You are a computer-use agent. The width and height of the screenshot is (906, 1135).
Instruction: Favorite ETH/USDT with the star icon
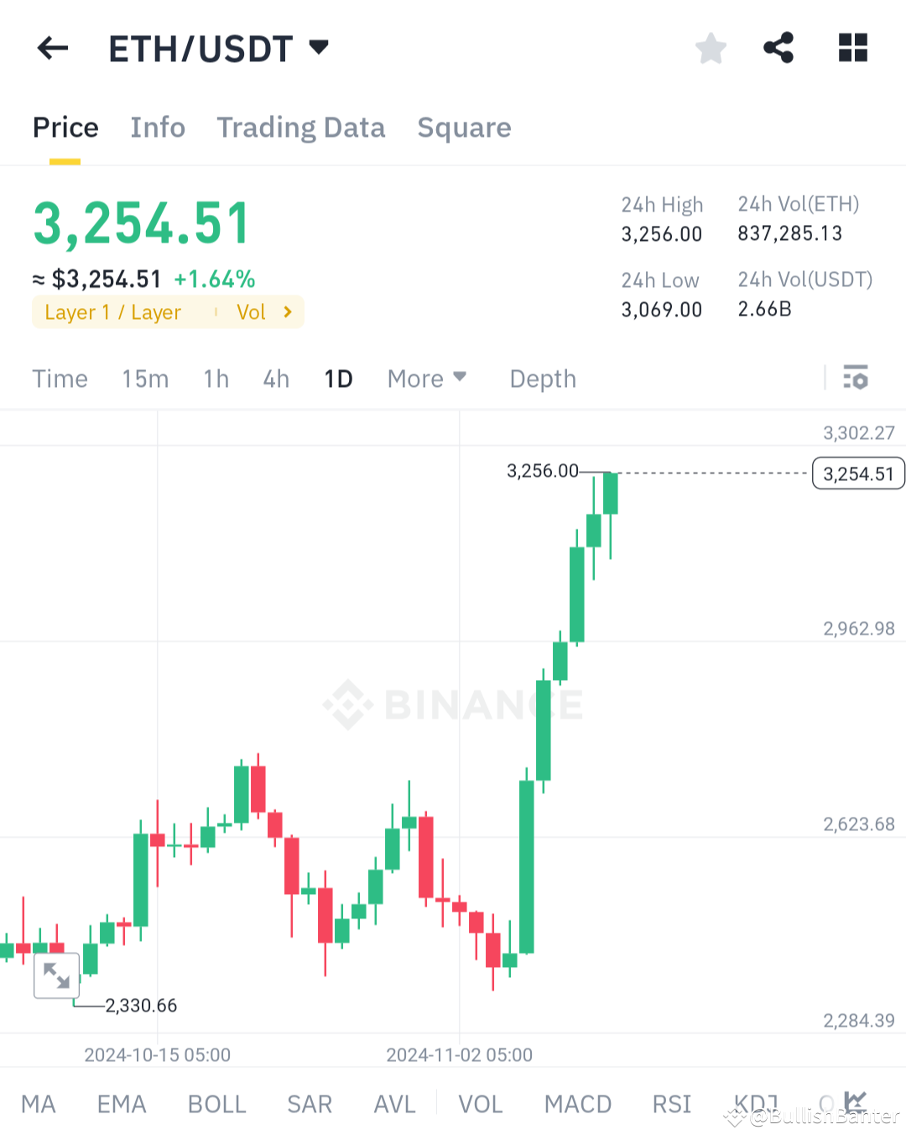(711, 48)
